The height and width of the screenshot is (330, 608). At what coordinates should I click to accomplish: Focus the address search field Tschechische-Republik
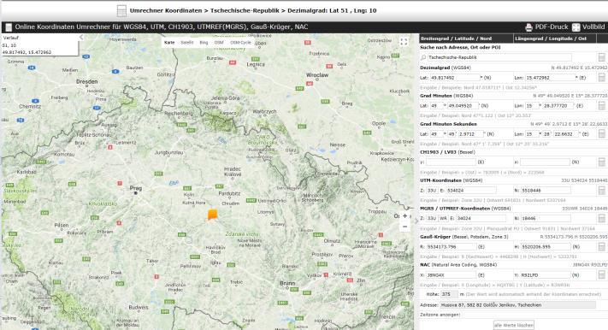click(499, 57)
